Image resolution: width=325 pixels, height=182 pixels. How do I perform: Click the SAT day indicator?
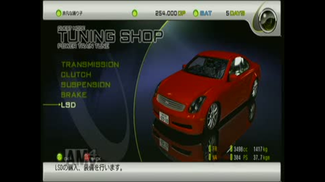pos(206,13)
